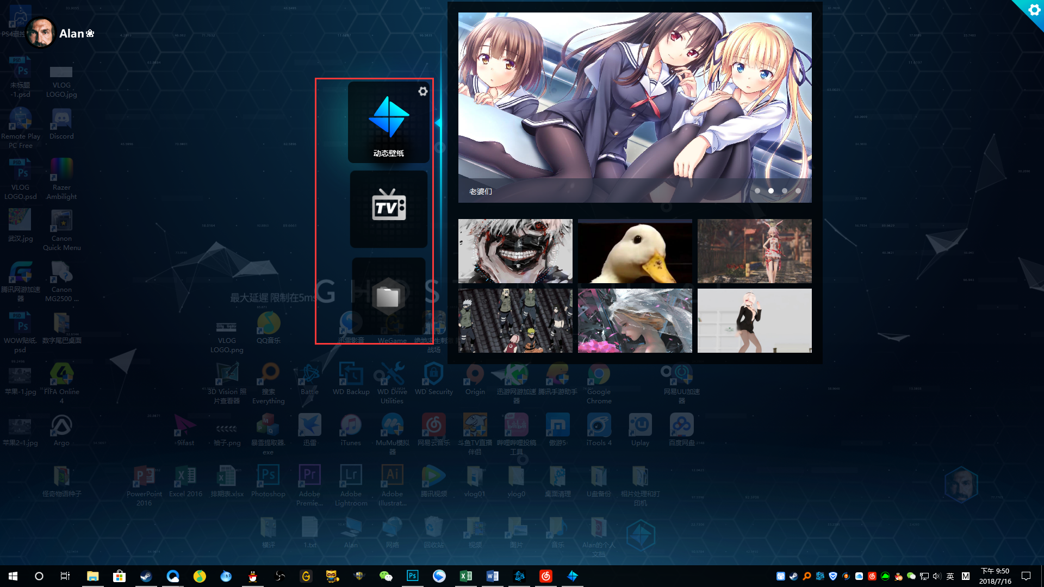The height and width of the screenshot is (587, 1044).
Task: Open the Action Center notifications icon
Action: pos(1026,576)
